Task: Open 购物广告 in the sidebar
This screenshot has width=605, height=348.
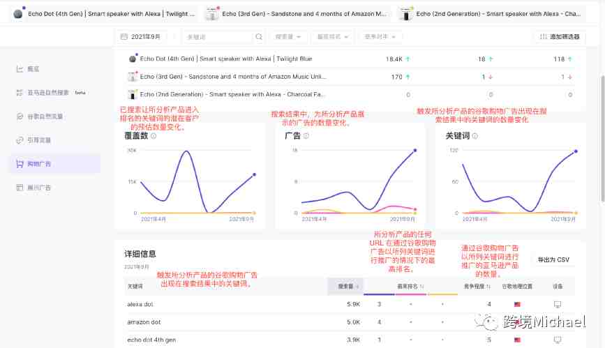Action: [x=38, y=164]
